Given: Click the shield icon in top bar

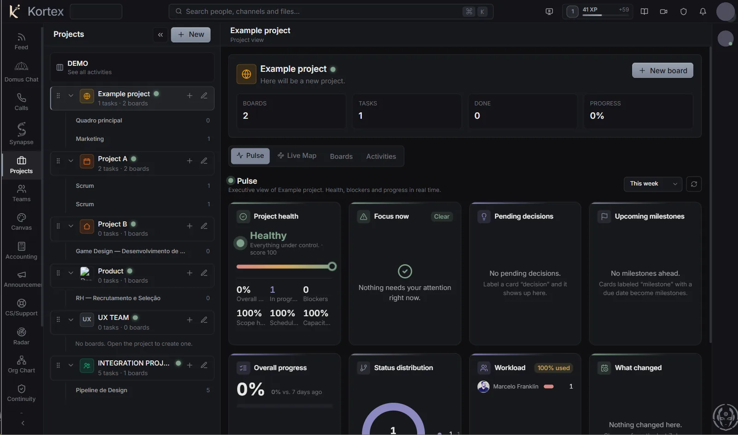Looking at the screenshot, I should coord(683,12).
